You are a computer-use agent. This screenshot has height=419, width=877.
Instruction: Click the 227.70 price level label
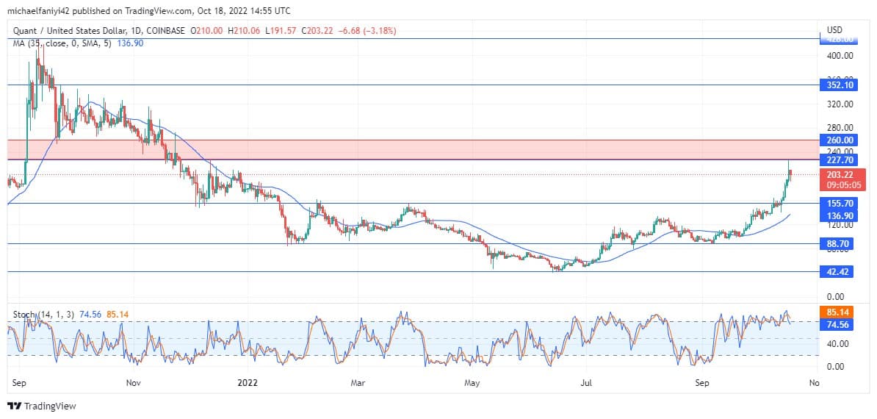[840, 160]
